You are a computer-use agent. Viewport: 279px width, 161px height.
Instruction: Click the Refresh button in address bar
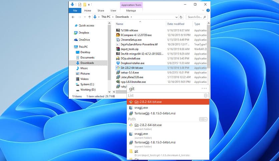click(181, 17)
